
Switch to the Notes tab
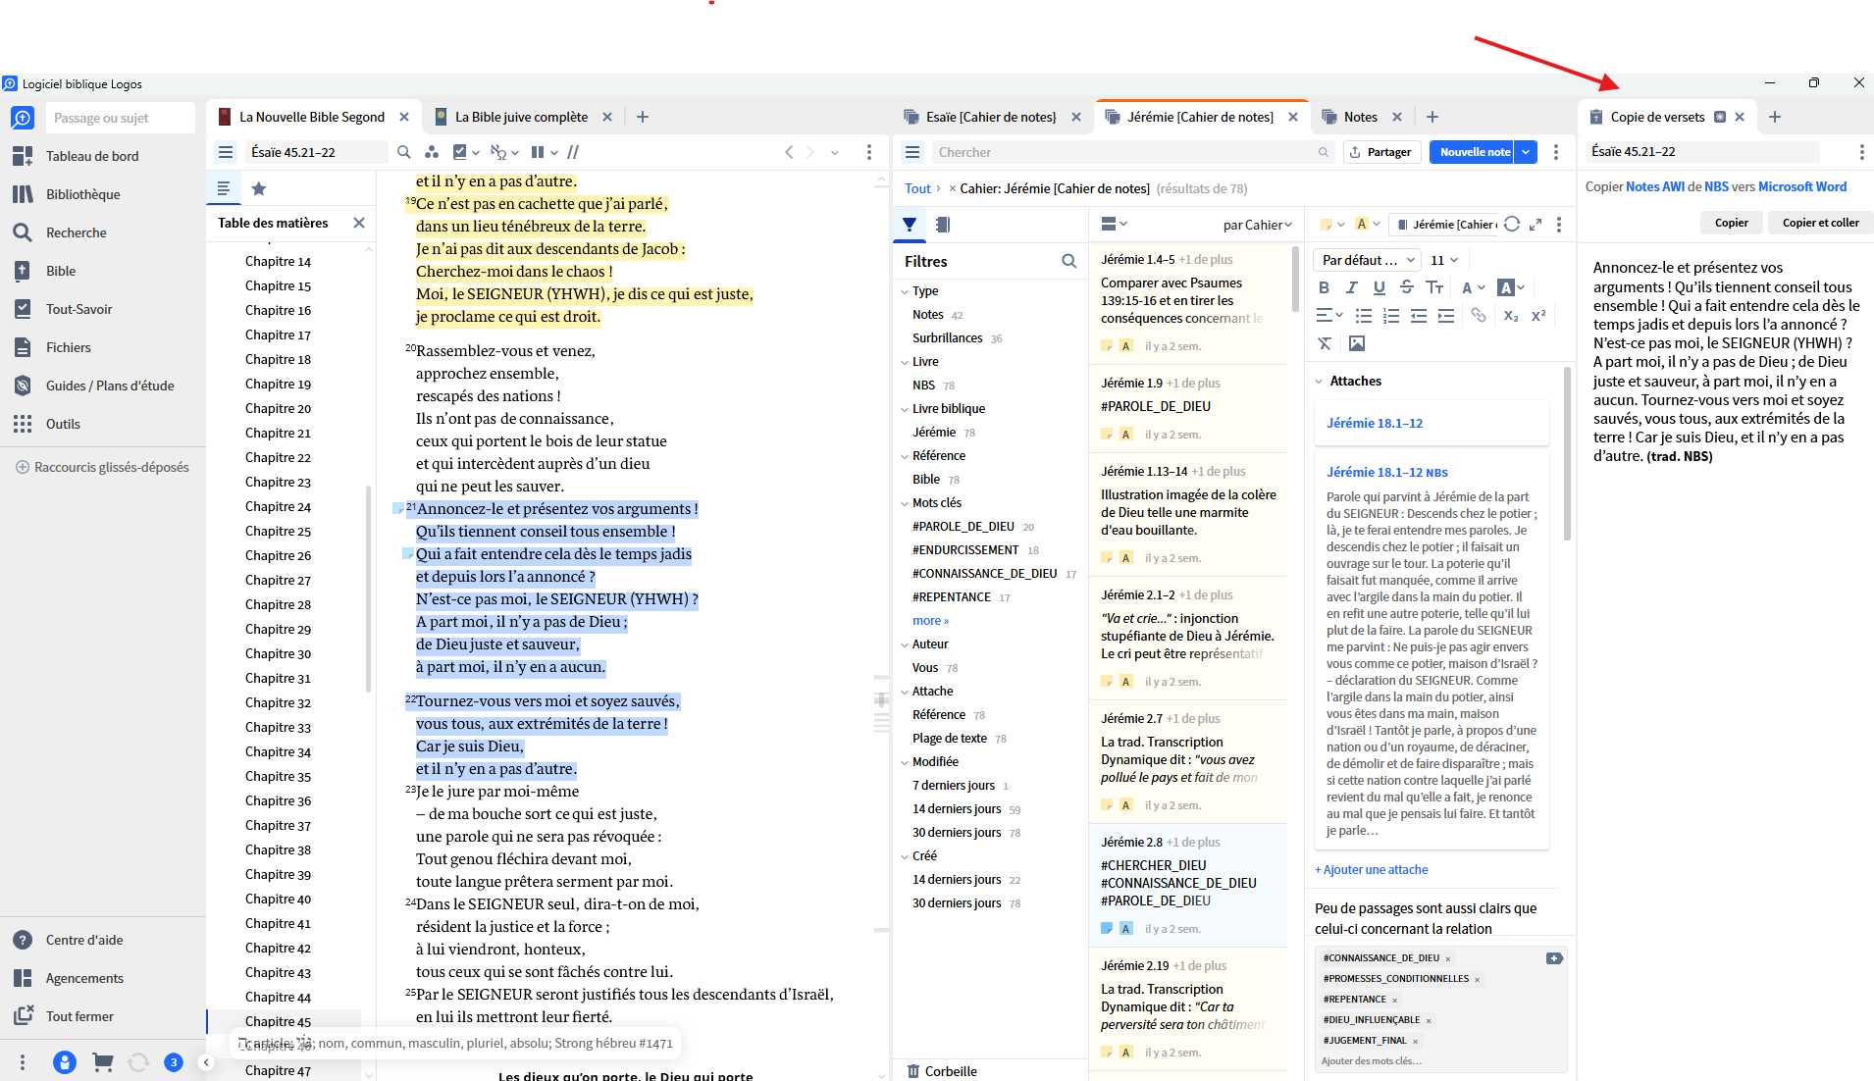(x=1360, y=117)
